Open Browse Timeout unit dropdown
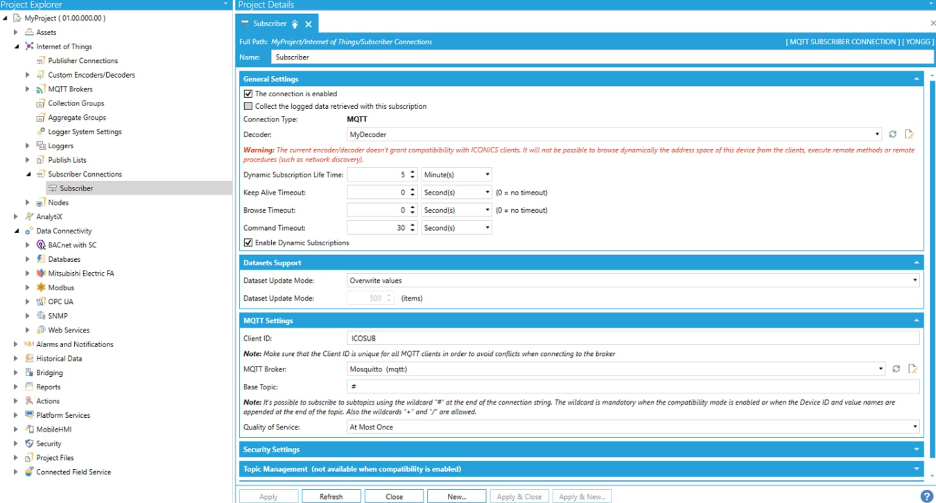This screenshot has width=936, height=503. pyautogui.click(x=487, y=210)
